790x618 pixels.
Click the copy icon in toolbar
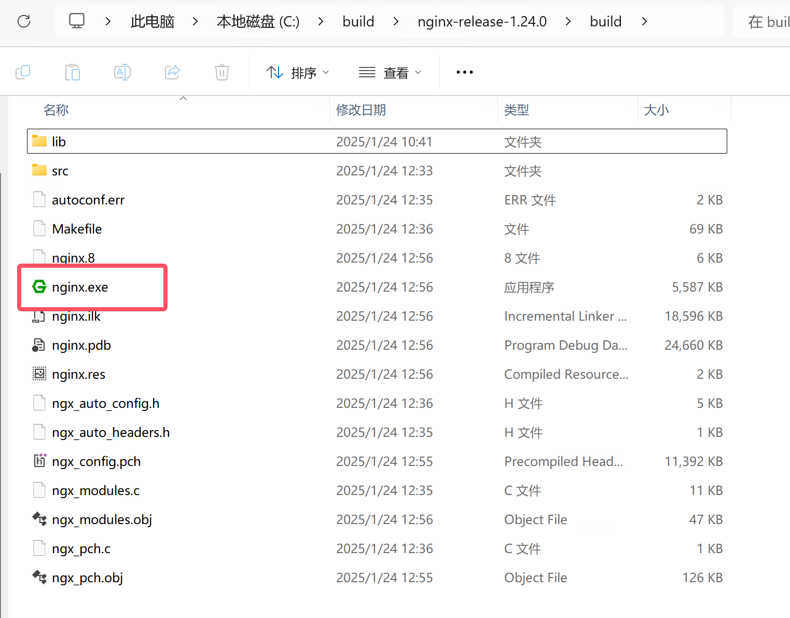[x=23, y=72]
